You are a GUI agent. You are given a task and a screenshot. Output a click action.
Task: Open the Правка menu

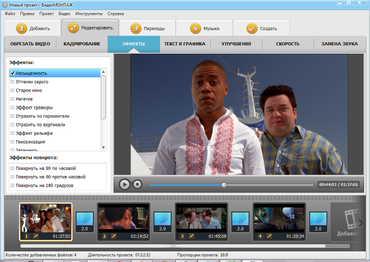click(27, 14)
